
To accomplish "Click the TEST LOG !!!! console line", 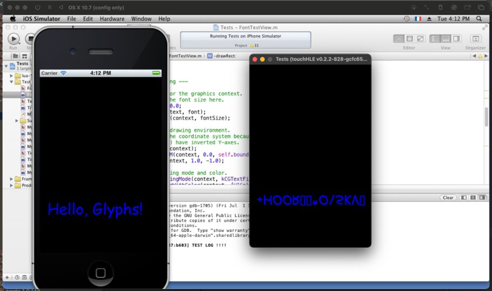I will pos(198,245).
